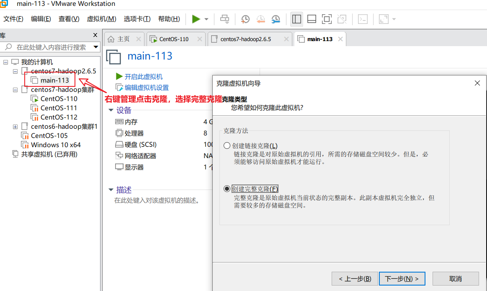Open the library search filter dropdown

pyautogui.click(x=95, y=47)
